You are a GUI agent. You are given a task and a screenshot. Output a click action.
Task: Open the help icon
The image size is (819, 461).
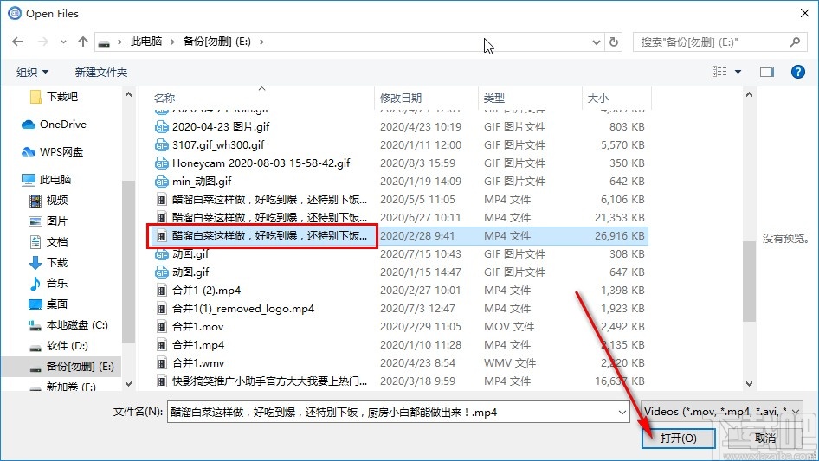point(797,72)
